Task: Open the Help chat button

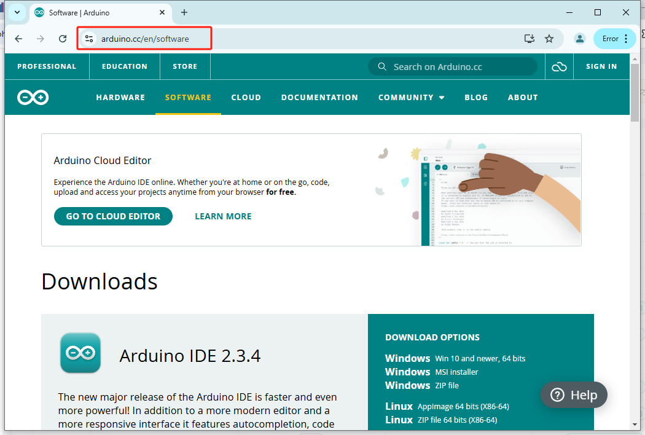Action: point(574,395)
